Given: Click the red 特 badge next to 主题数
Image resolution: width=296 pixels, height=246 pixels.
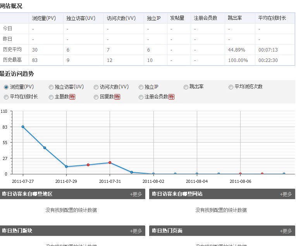Looking at the screenshot, I should pos(72,97).
